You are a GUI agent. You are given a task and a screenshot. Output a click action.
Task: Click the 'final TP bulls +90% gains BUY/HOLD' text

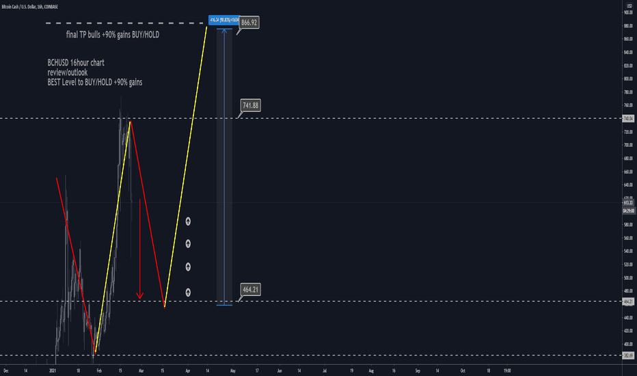coord(113,35)
